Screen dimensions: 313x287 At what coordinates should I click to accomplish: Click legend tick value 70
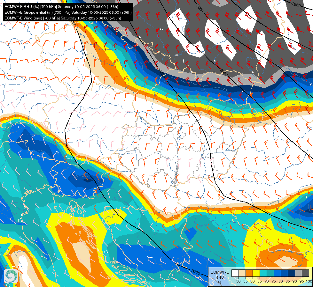point(267,281)
